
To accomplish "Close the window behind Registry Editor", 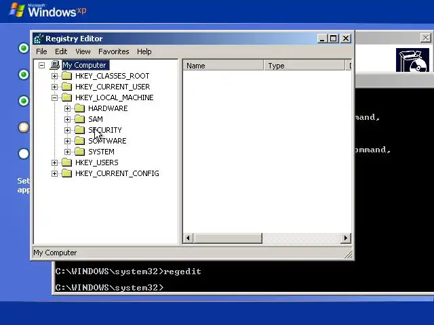I will [x=426, y=38].
